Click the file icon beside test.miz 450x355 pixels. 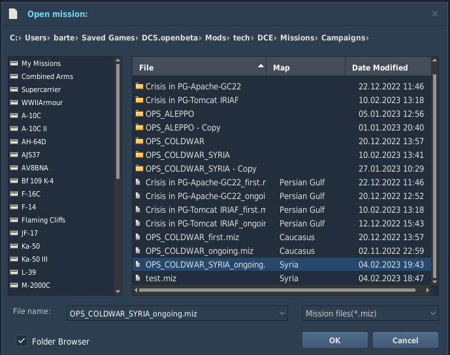[x=138, y=278]
